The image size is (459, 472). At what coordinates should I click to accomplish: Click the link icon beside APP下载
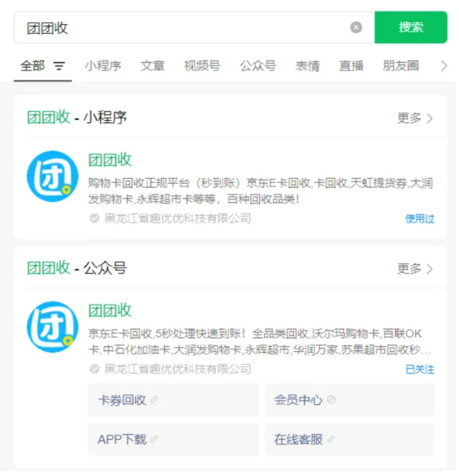pyautogui.click(x=154, y=439)
